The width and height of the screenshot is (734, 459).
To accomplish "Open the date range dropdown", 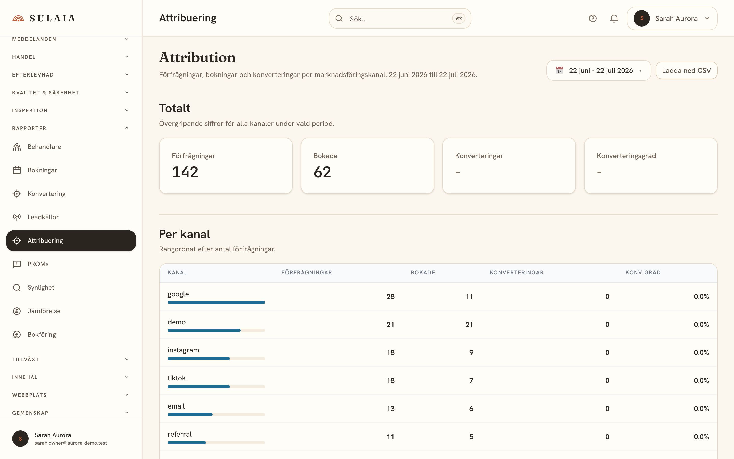I will point(599,70).
